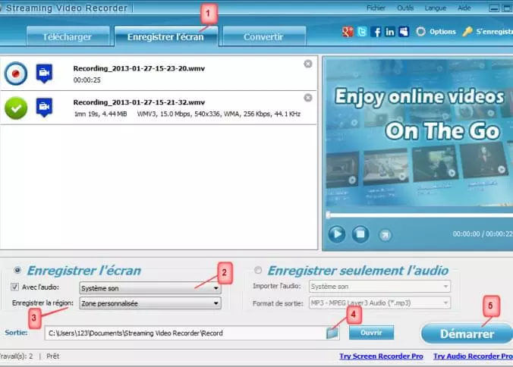Open the Format de sortie dropdown
This screenshot has height=367, width=513.
tap(380, 303)
